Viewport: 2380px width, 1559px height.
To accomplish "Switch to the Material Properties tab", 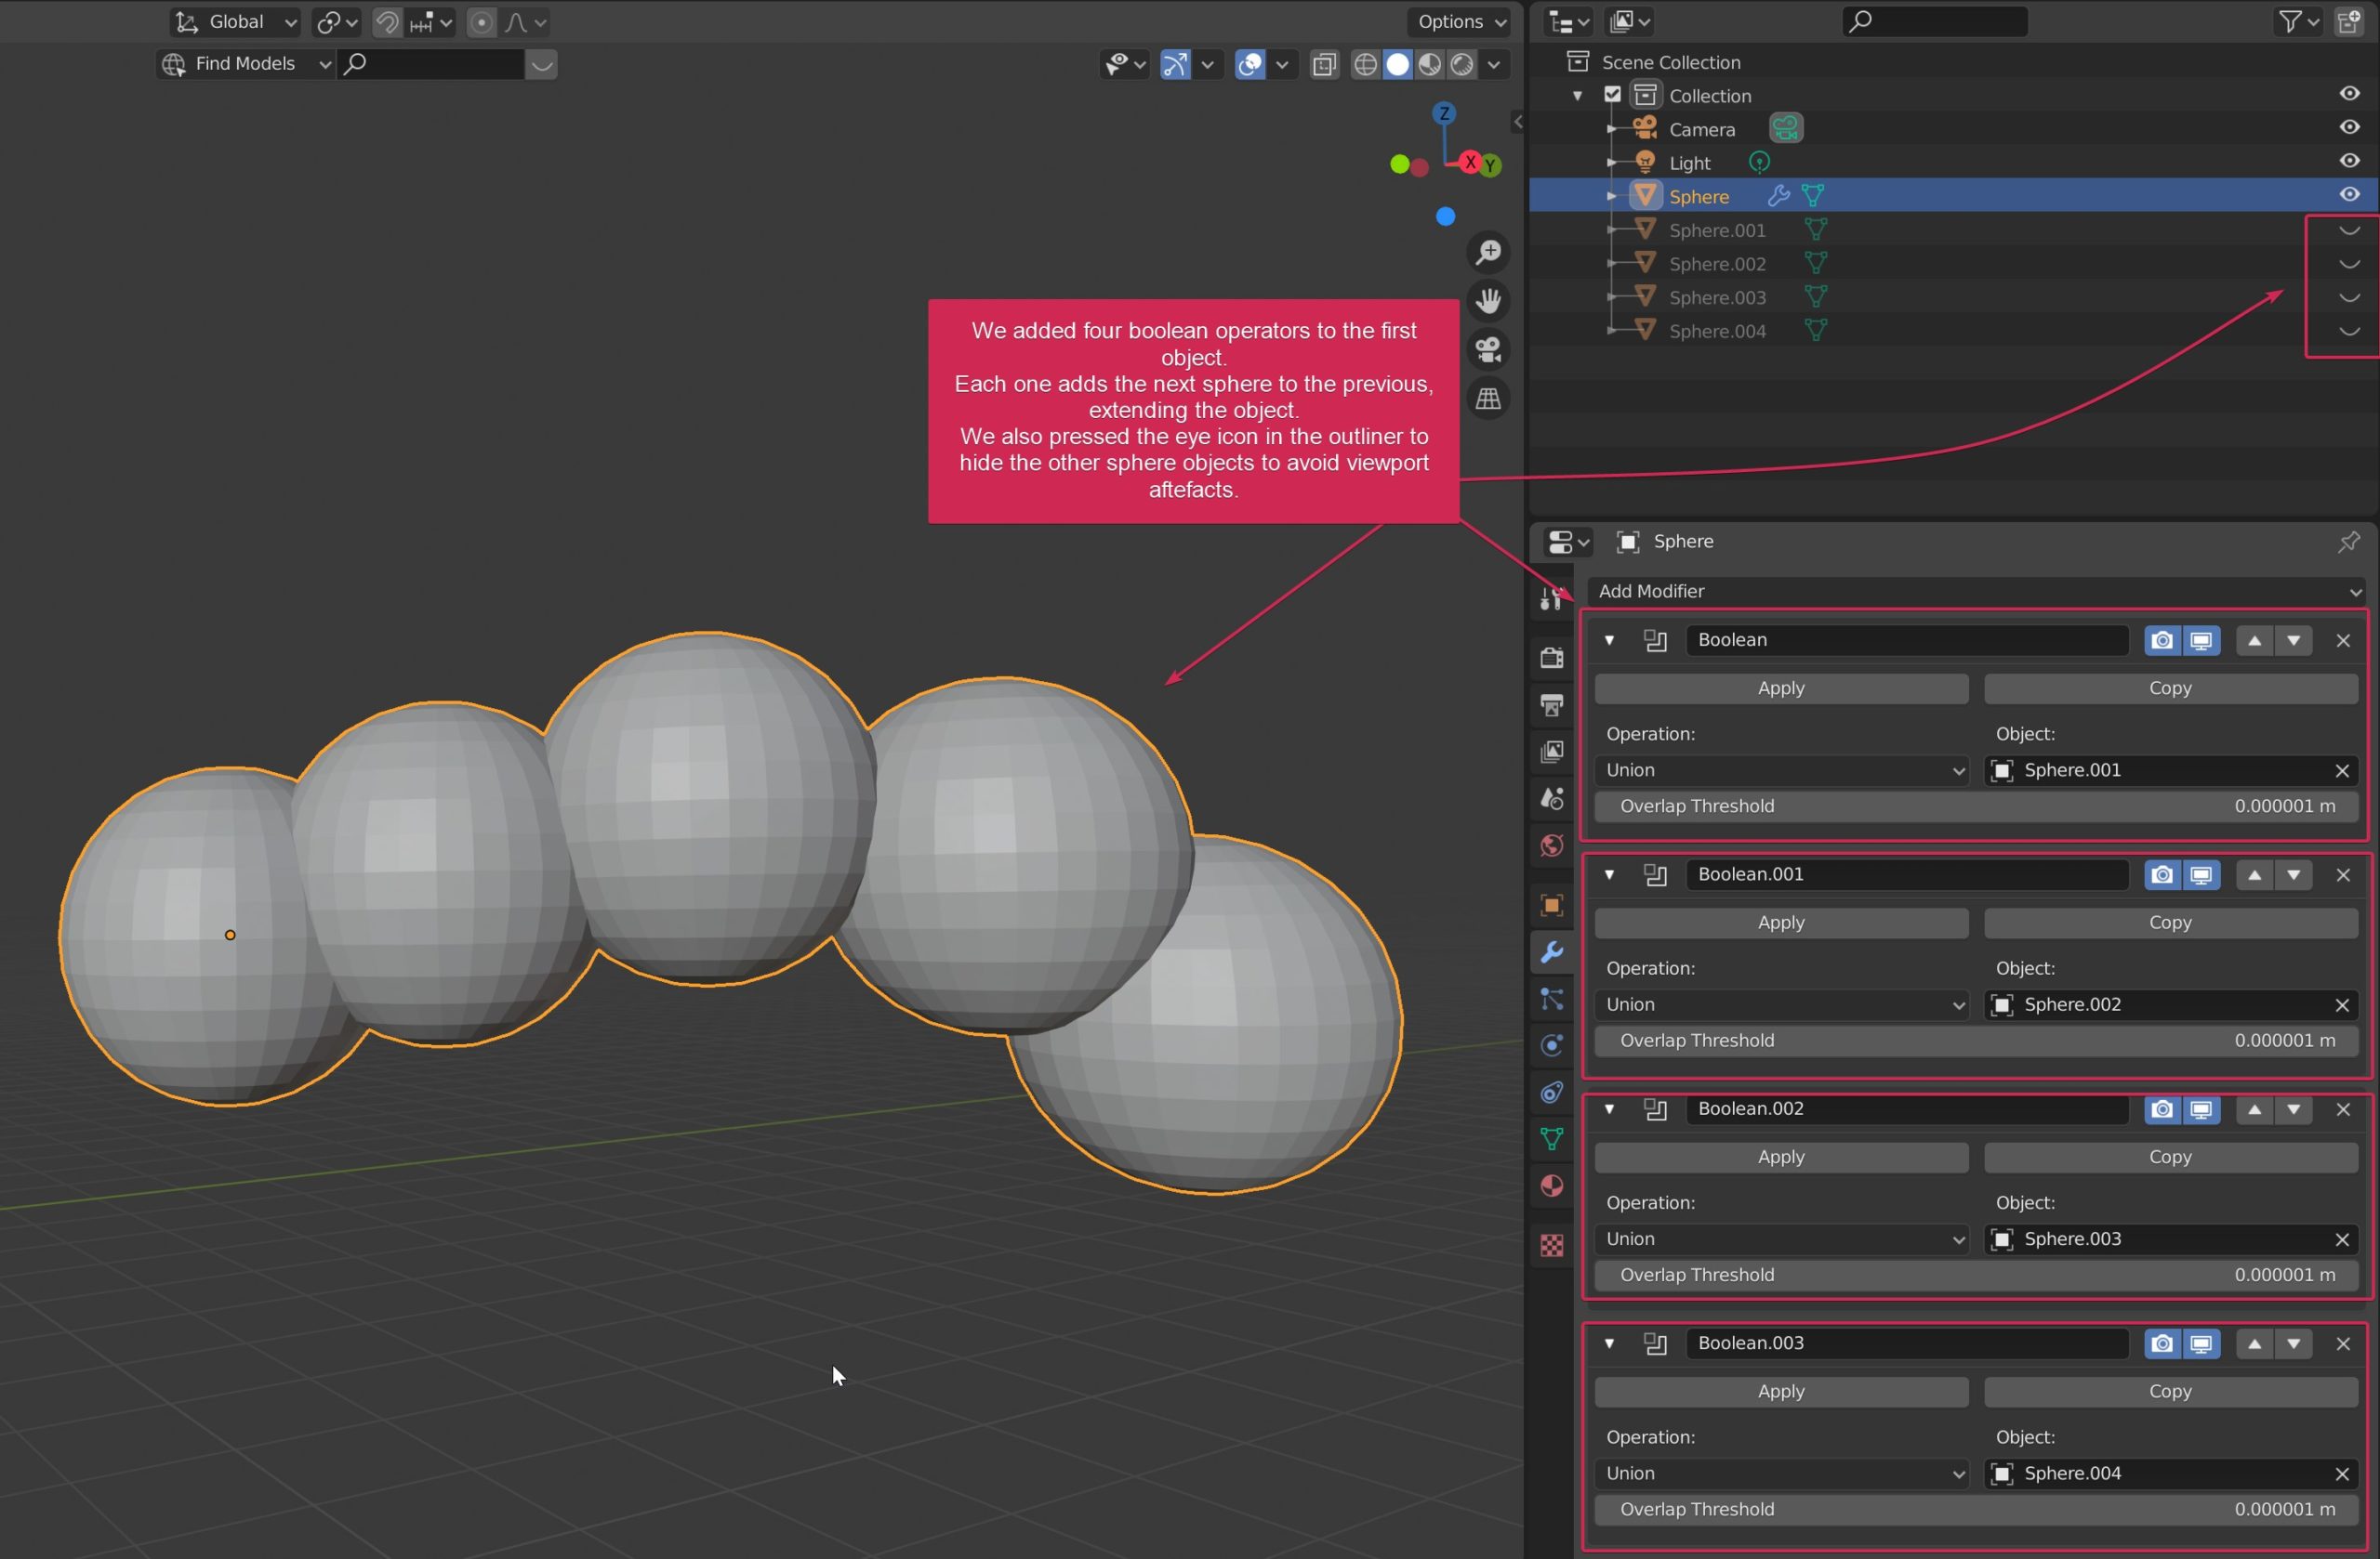I will pyautogui.click(x=1551, y=1186).
